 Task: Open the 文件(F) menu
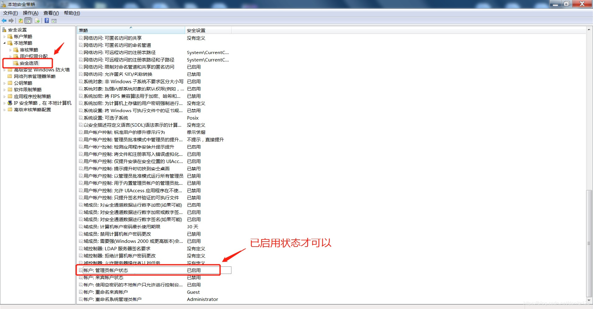(10, 13)
